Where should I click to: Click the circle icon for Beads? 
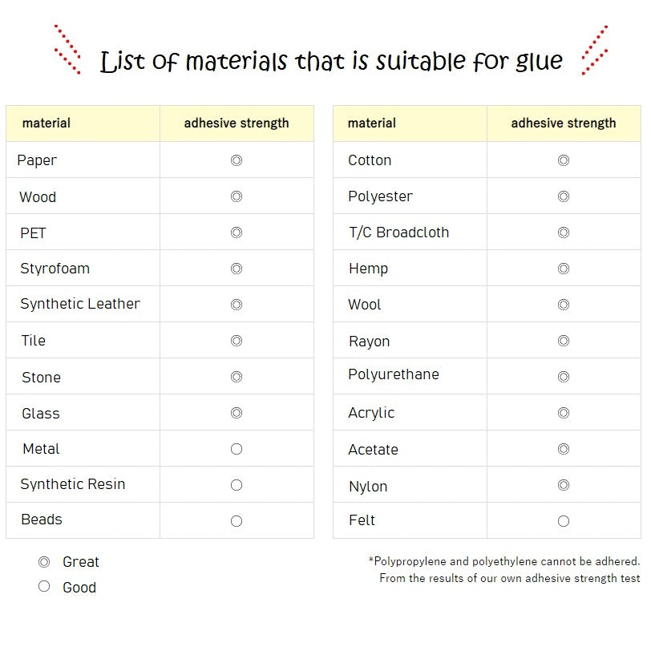point(237,521)
